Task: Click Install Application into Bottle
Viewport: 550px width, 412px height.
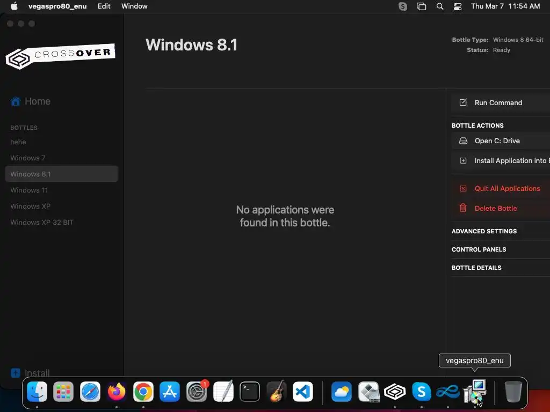Action: [x=501, y=160]
